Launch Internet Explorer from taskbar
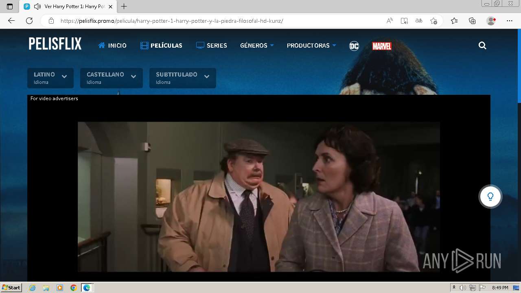The height and width of the screenshot is (293, 521). click(33, 288)
